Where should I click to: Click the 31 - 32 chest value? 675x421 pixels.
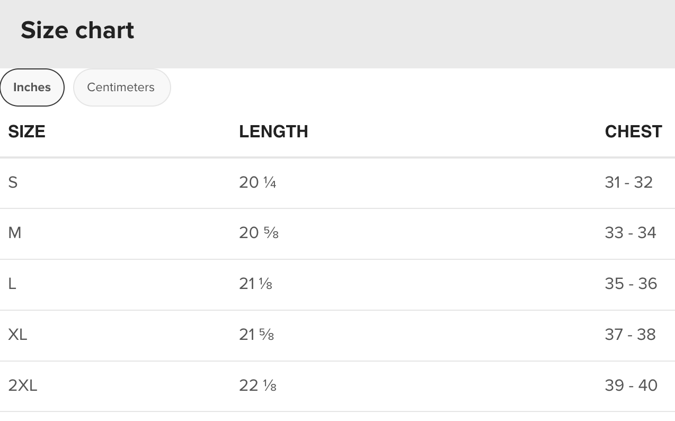628,182
